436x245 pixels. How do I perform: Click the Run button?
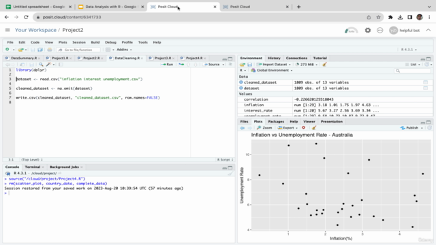(x=168, y=65)
